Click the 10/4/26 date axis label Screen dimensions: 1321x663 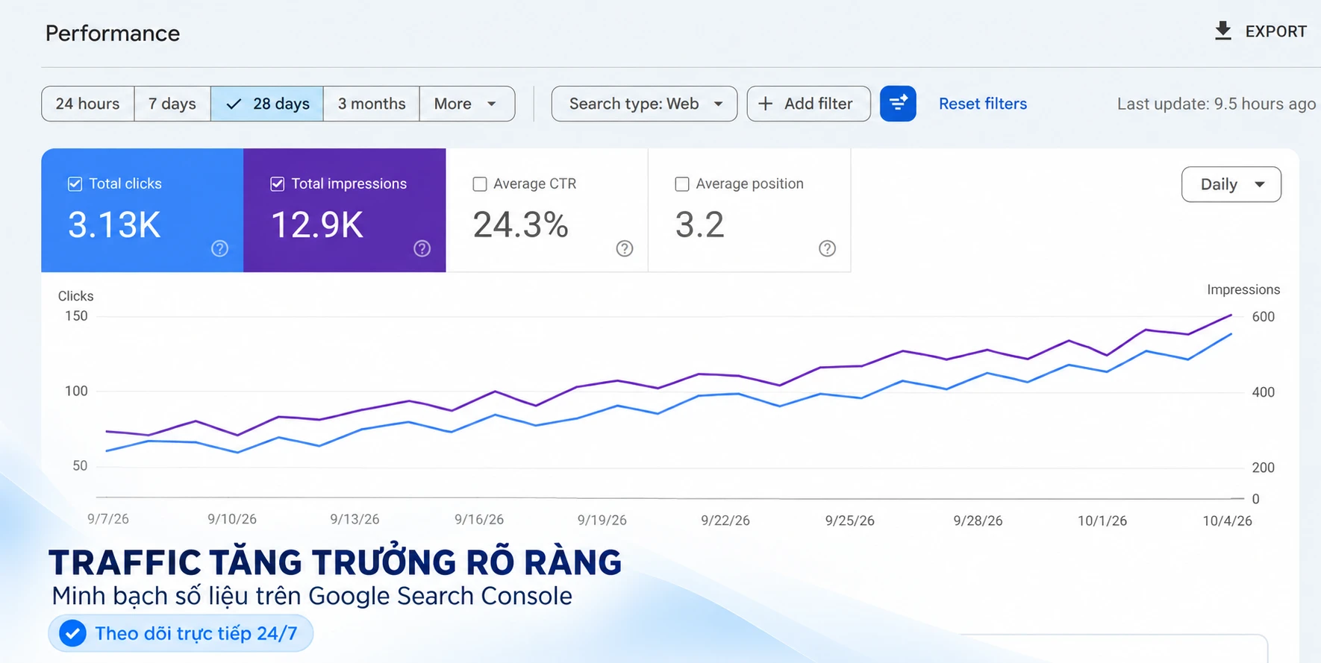pos(1228,521)
